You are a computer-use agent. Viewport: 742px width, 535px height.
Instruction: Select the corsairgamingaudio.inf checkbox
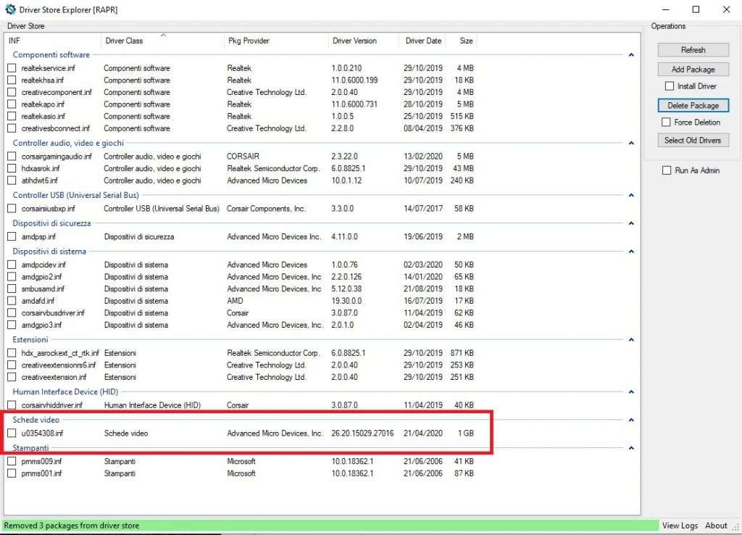pos(12,157)
